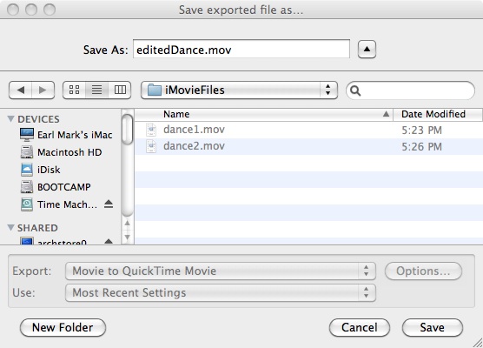Viewport: 483px width, 348px height.
Task: Collapse the SHARED sidebar section
Action: [10, 228]
